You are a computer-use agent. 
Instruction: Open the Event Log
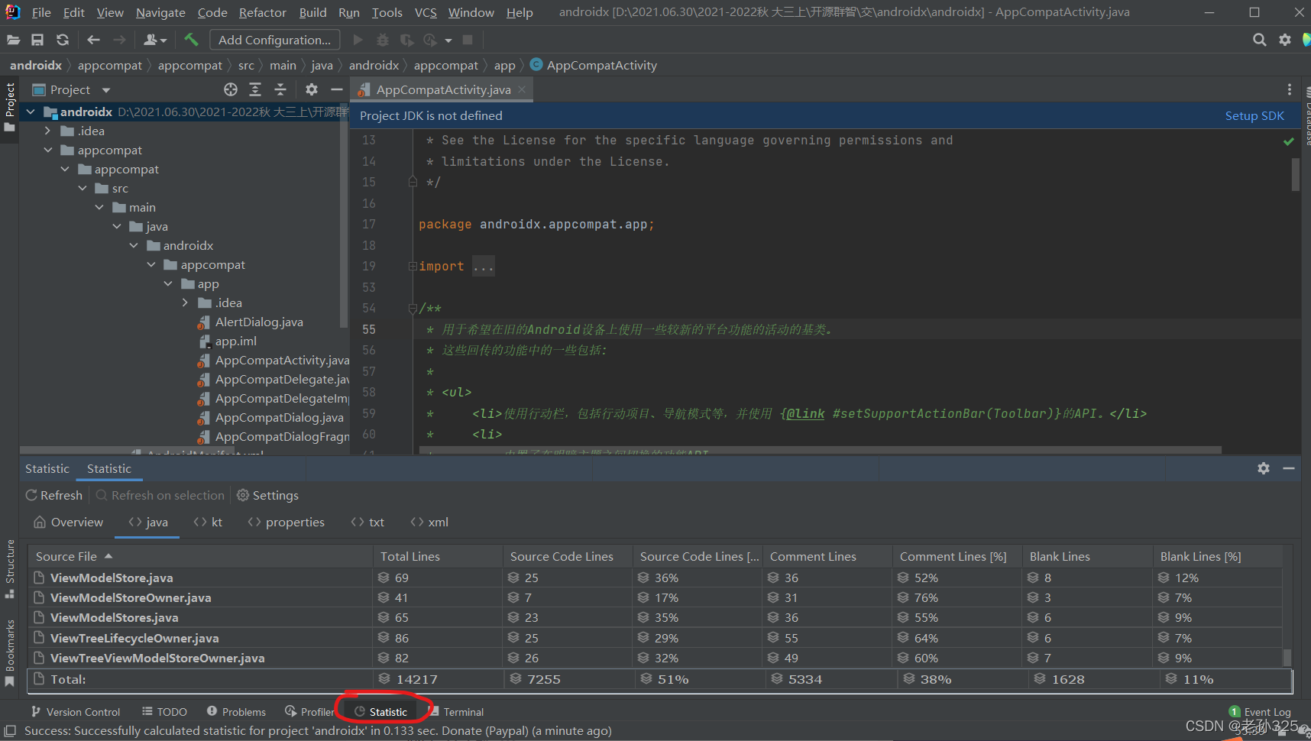(1260, 712)
